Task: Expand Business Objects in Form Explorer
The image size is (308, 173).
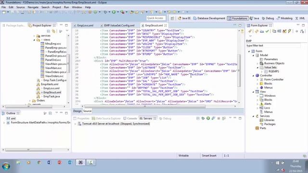Action: (257, 63)
